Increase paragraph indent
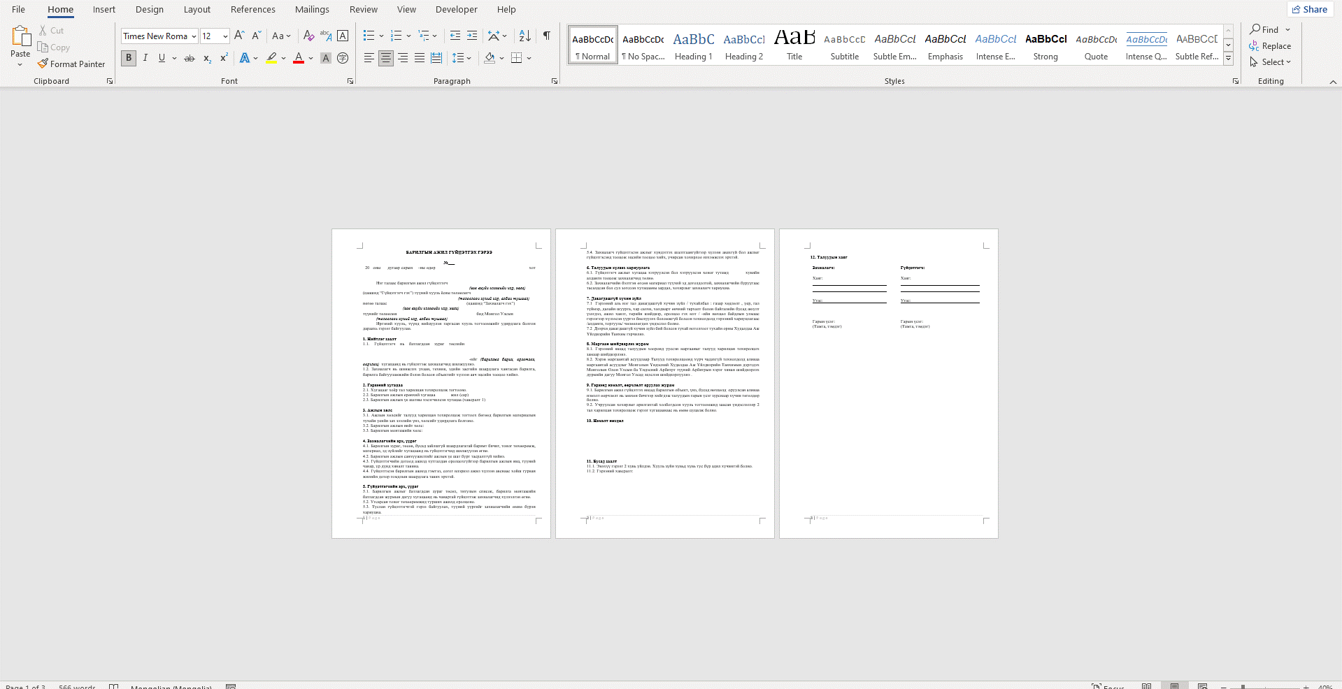The height and width of the screenshot is (689, 1342). point(472,36)
